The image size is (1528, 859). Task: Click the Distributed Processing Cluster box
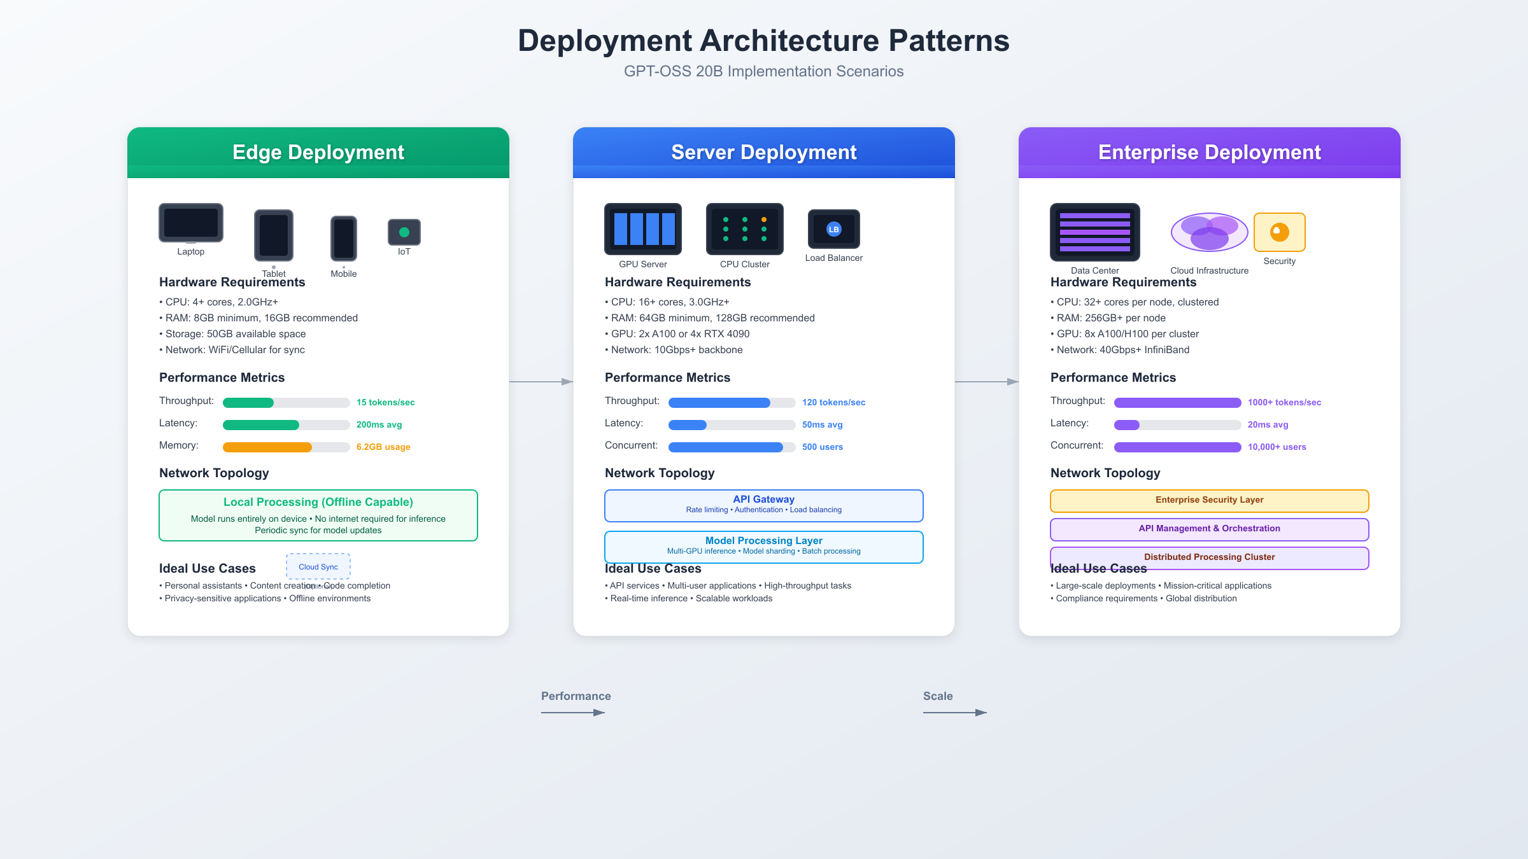click(1210, 558)
